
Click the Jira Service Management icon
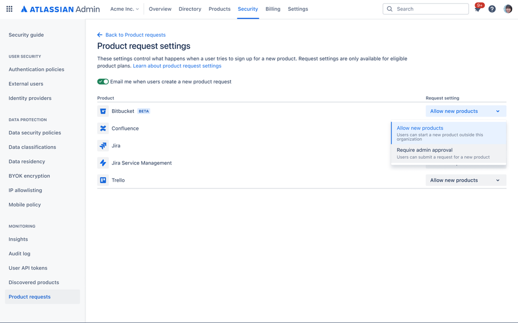pyautogui.click(x=103, y=163)
